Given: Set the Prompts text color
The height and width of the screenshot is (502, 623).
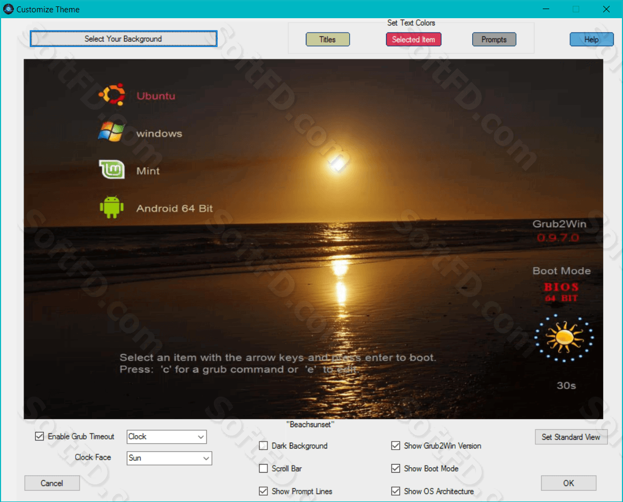Looking at the screenshot, I should point(494,40).
